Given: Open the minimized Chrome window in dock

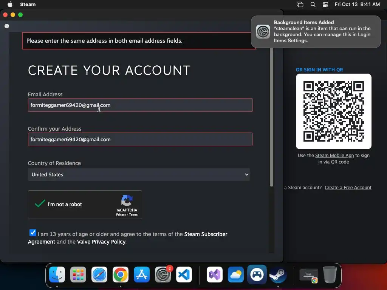Looking at the screenshot, I should (308, 275).
